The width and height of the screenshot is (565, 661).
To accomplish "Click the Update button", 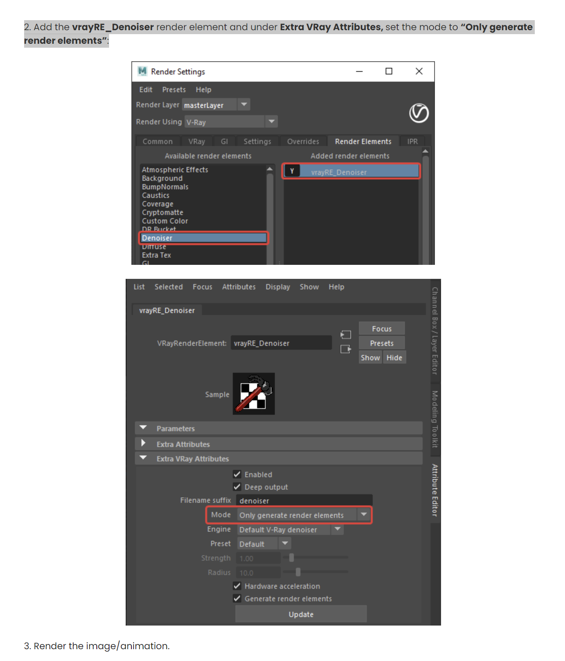I will coord(301,614).
